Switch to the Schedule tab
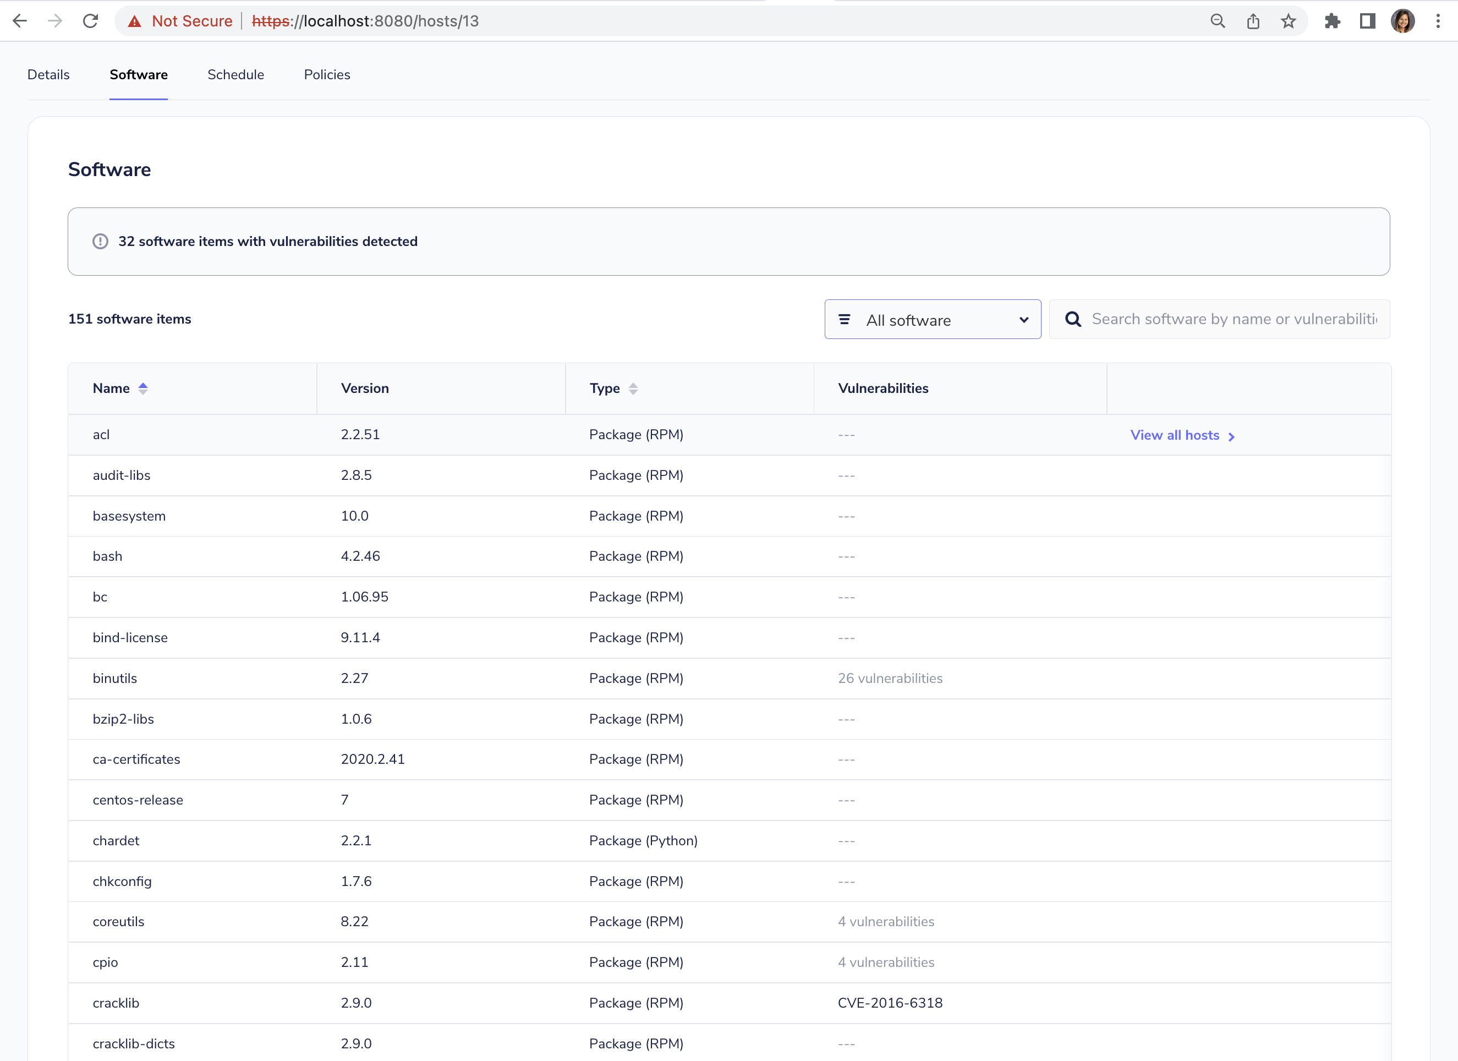Screen dimensions: 1458x1061 point(235,75)
